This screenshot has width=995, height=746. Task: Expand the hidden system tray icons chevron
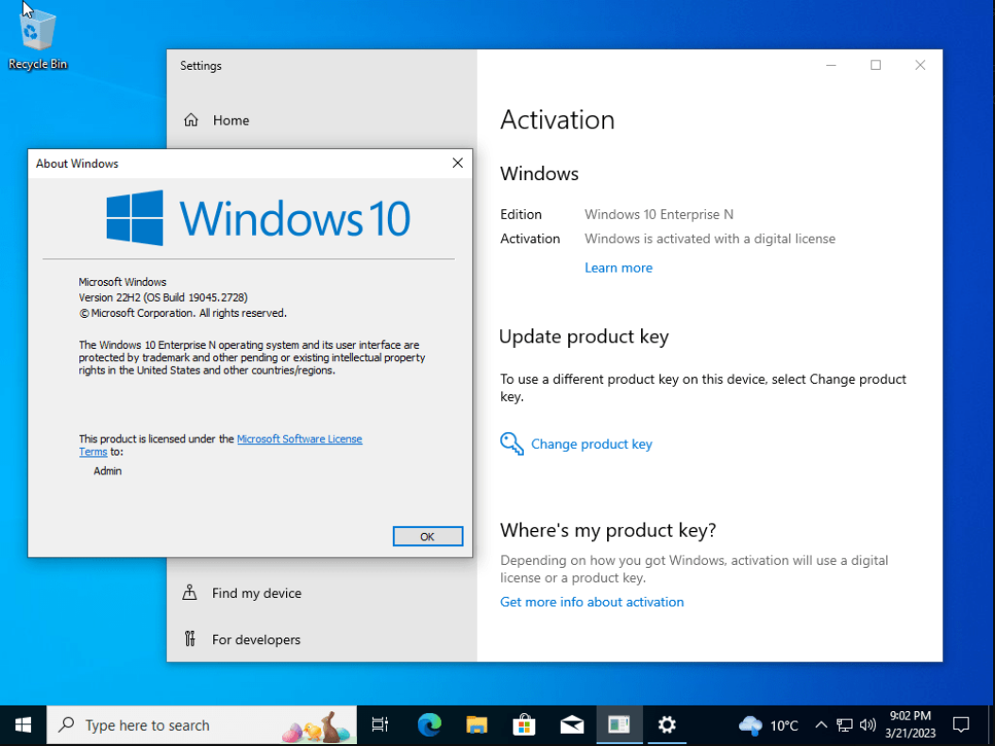820,724
